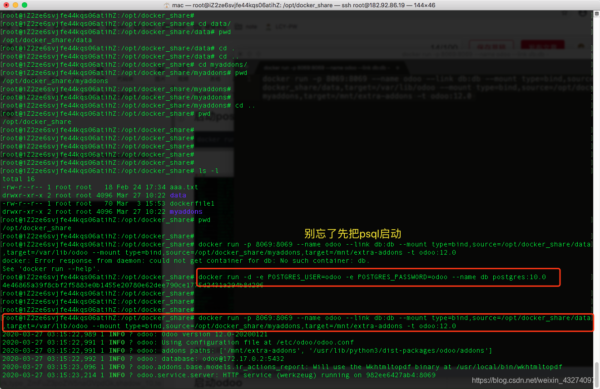The image size is (600, 389).
Task: Click the 'ls -l' command
Action: tap(209, 171)
